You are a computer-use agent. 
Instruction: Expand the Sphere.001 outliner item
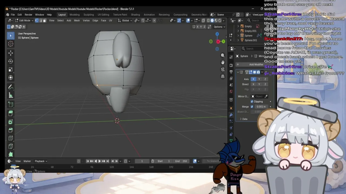[x=238, y=40]
